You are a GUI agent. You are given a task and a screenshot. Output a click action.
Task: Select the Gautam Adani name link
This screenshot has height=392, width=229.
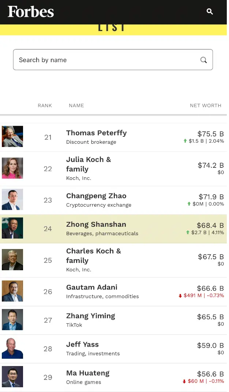(92, 287)
